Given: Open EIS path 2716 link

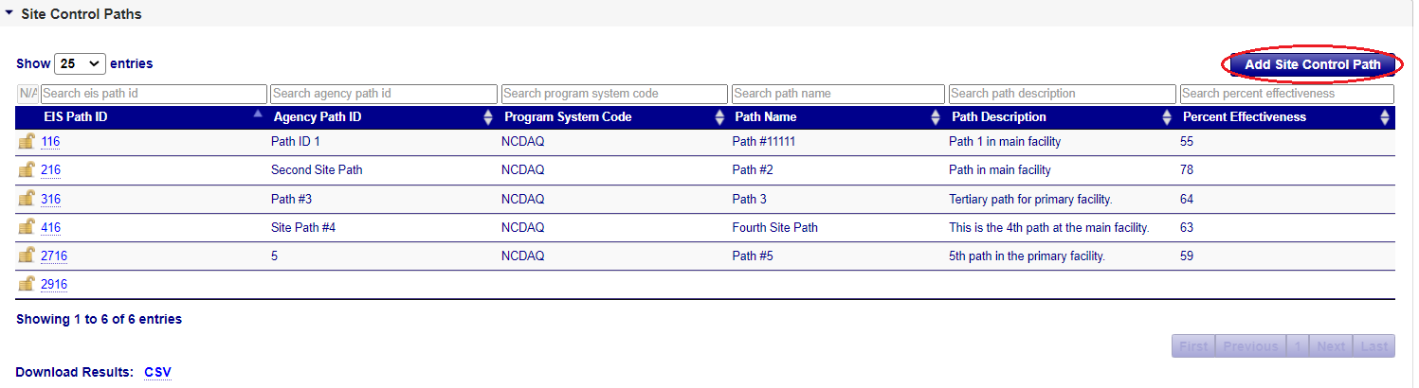Looking at the screenshot, I should coord(54,256).
